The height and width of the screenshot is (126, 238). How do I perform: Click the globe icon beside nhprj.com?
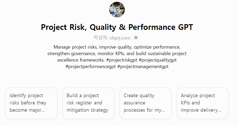coord(136,38)
